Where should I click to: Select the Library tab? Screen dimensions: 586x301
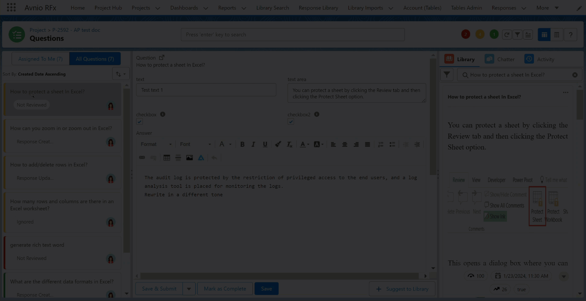point(460,59)
